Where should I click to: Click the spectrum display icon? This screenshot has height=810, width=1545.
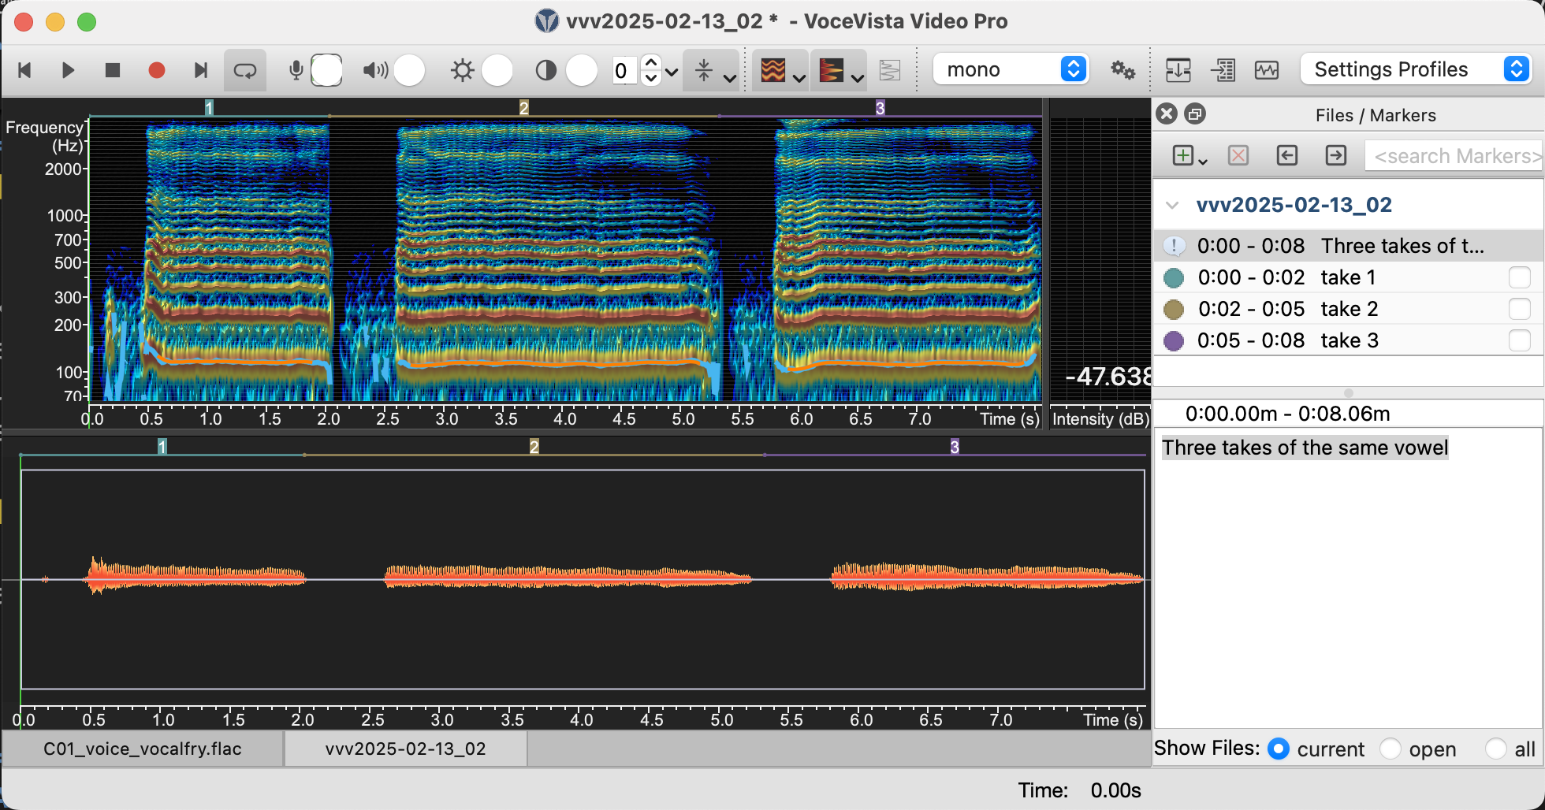[831, 70]
